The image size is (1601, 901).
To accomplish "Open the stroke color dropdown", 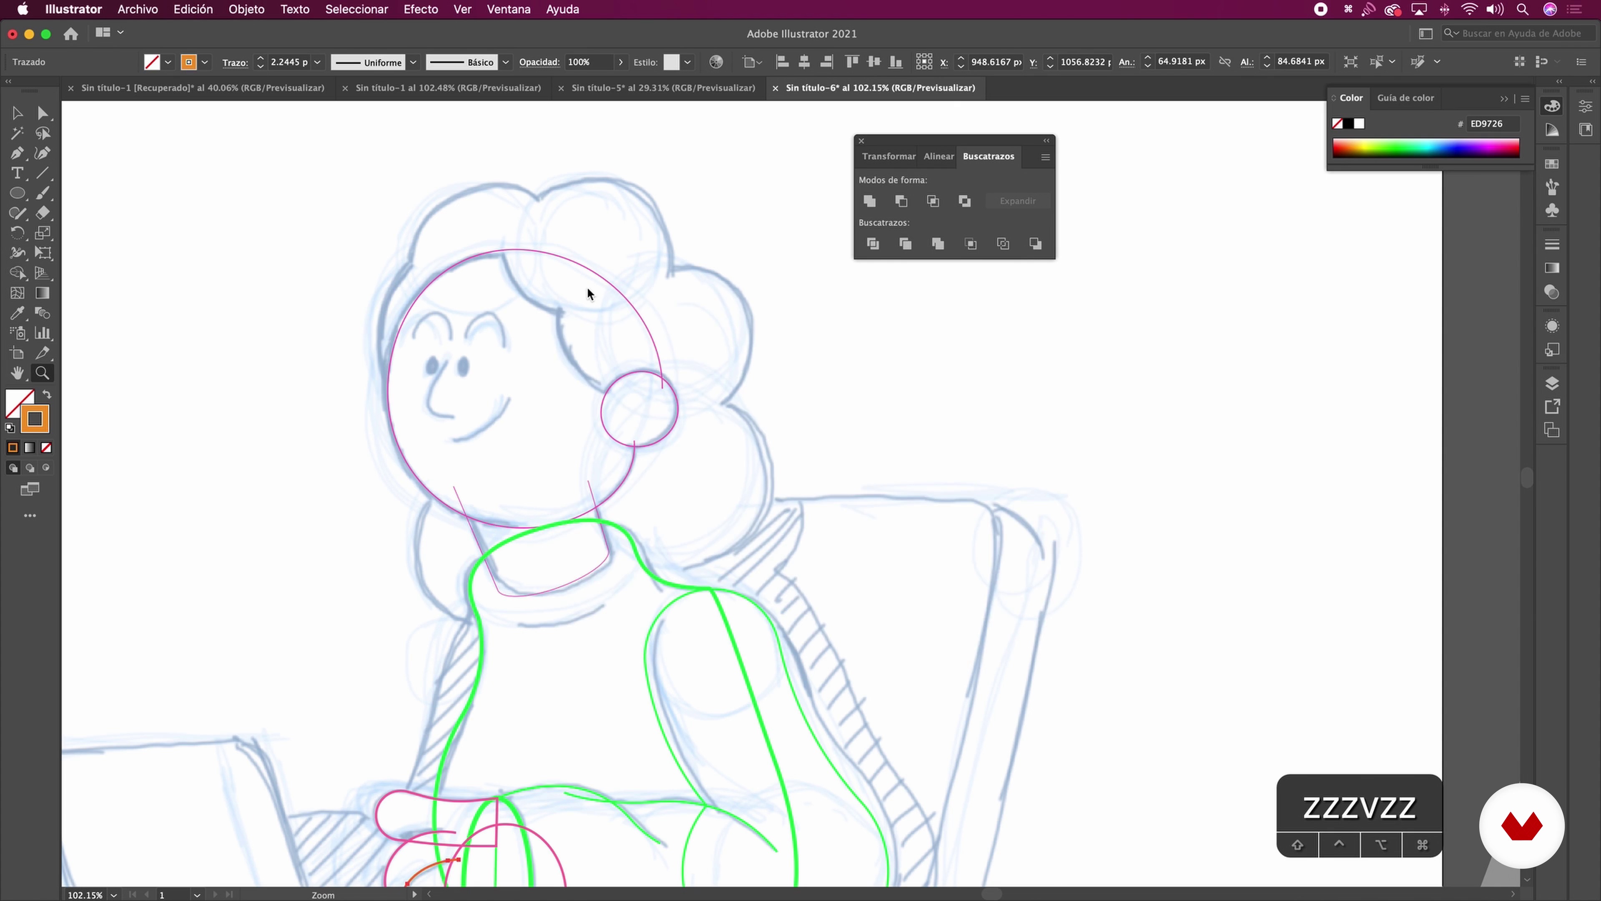I will coord(204,62).
